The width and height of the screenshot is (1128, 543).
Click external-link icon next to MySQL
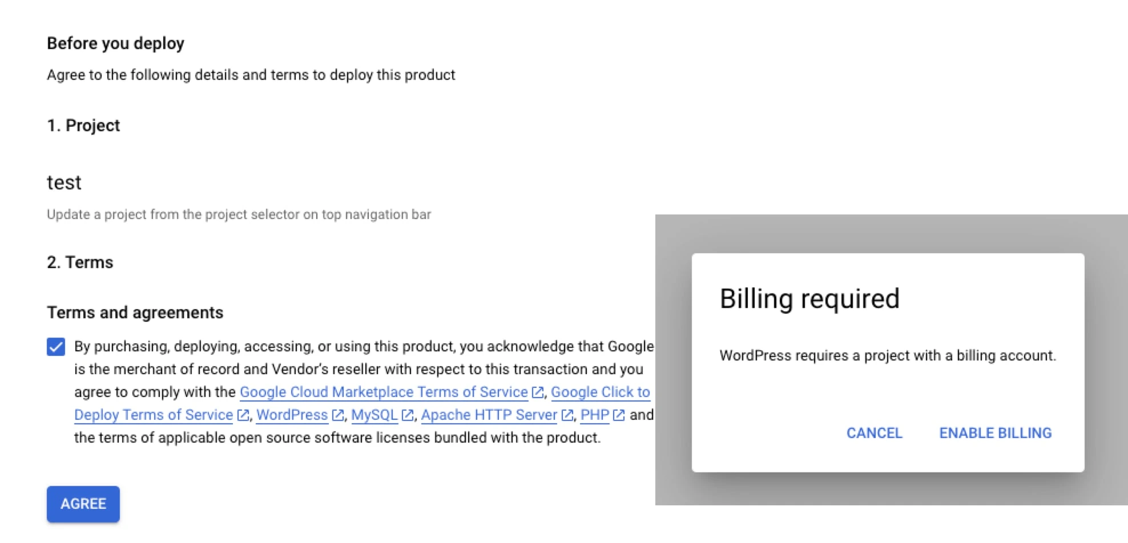pyautogui.click(x=408, y=415)
